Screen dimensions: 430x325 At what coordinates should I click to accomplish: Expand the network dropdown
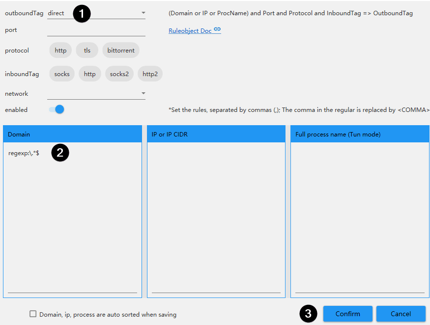click(143, 93)
